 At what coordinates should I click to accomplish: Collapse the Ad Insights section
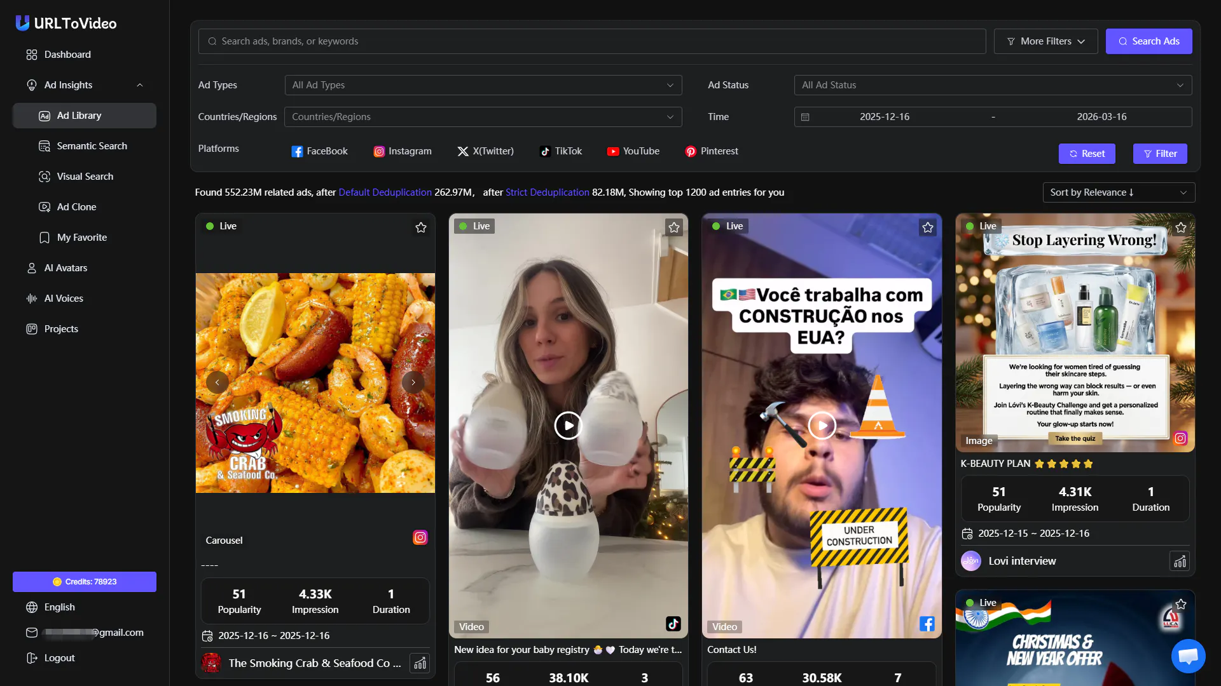pyautogui.click(x=140, y=85)
